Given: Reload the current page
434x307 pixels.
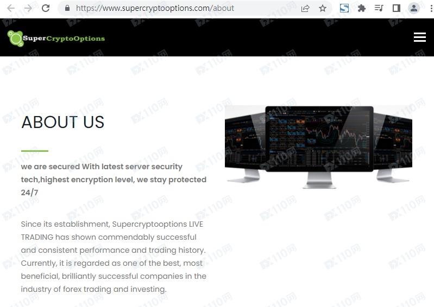Looking at the screenshot, I should [46, 8].
